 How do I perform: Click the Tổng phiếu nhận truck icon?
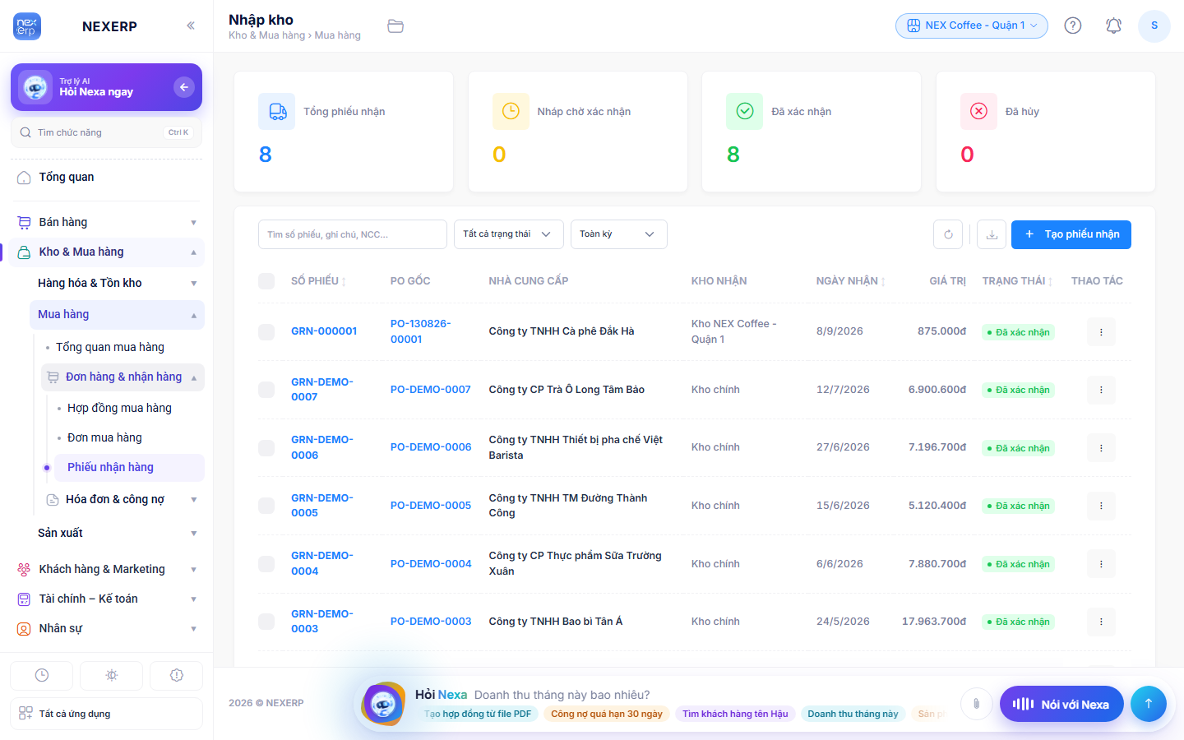pos(277,111)
